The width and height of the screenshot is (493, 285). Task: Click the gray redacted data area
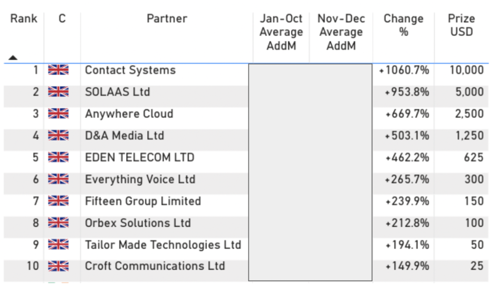click(x=310, y=172)
